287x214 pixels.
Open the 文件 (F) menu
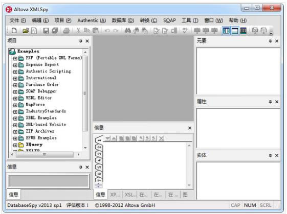[x=17, y=20]
